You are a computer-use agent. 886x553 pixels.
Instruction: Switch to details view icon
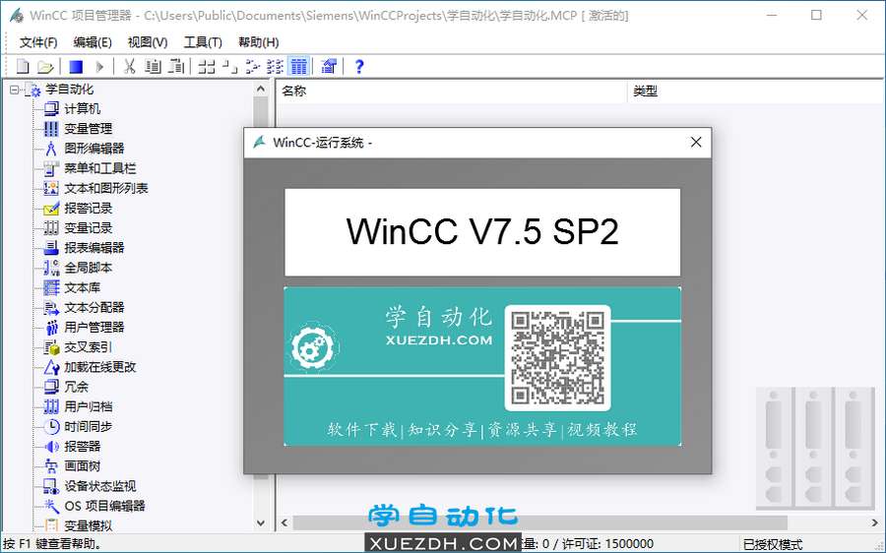[x=275, y=67]
